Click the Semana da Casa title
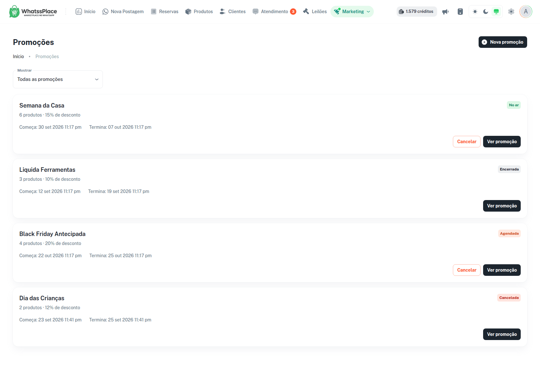Viewport: 540px width, 385px height. 42,106
